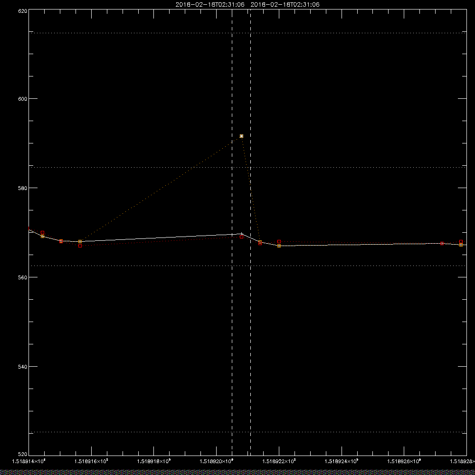Click the 1.518918×10⁹ x-axis label
The width and height of the screenshot is (475, 475).
[x=154, y=461]
